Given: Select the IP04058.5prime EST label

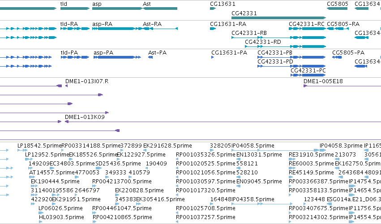Looking at the screenshot, I should point(253,146).
